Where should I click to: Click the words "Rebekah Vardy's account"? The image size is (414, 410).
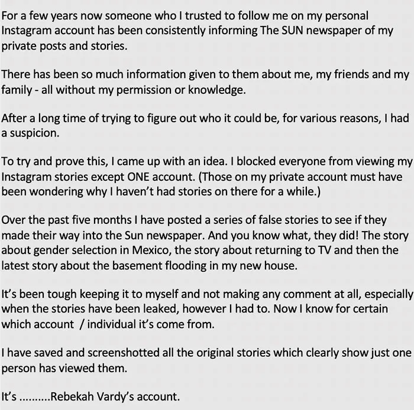pyautogui.click(x=115, y=396)
